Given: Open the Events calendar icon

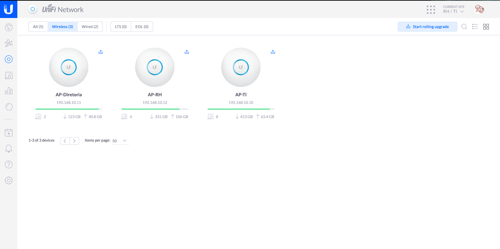Looking at the screenshot, I should (9, 133).
